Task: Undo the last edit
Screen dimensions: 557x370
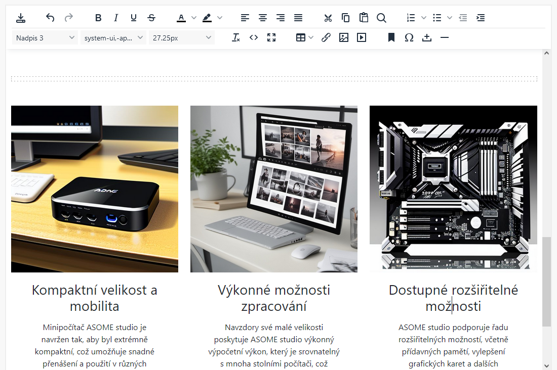Action: [50, 18]
